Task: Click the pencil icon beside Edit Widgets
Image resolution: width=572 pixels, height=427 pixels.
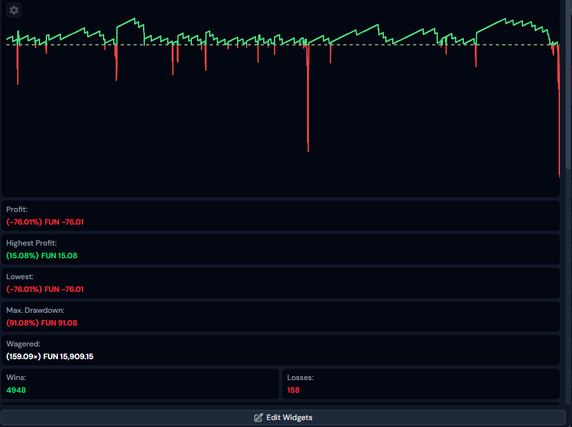Action: (x=258, y=417)
